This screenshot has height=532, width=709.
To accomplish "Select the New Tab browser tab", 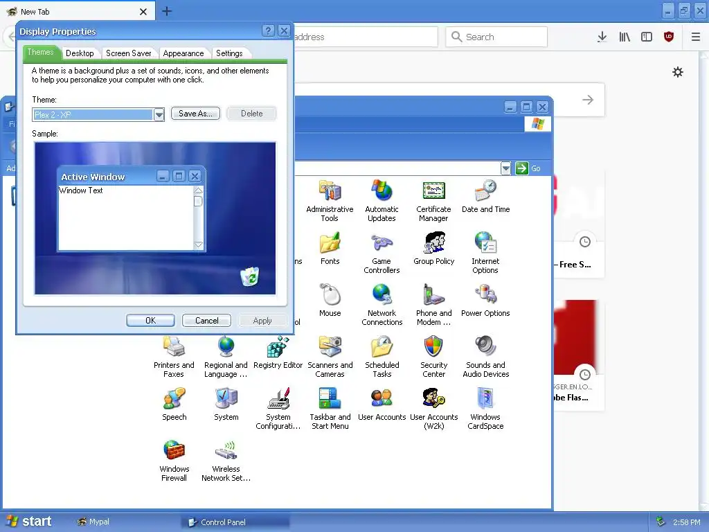I will (78, 11).
